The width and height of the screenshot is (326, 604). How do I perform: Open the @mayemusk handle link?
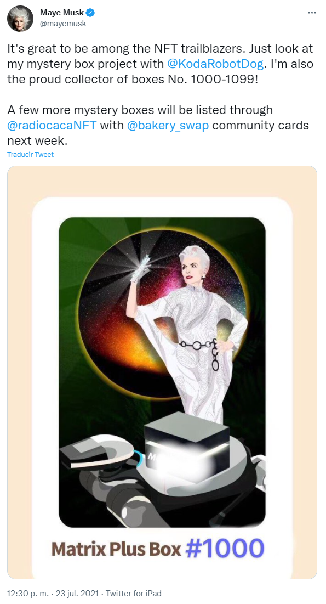[63, 24]
